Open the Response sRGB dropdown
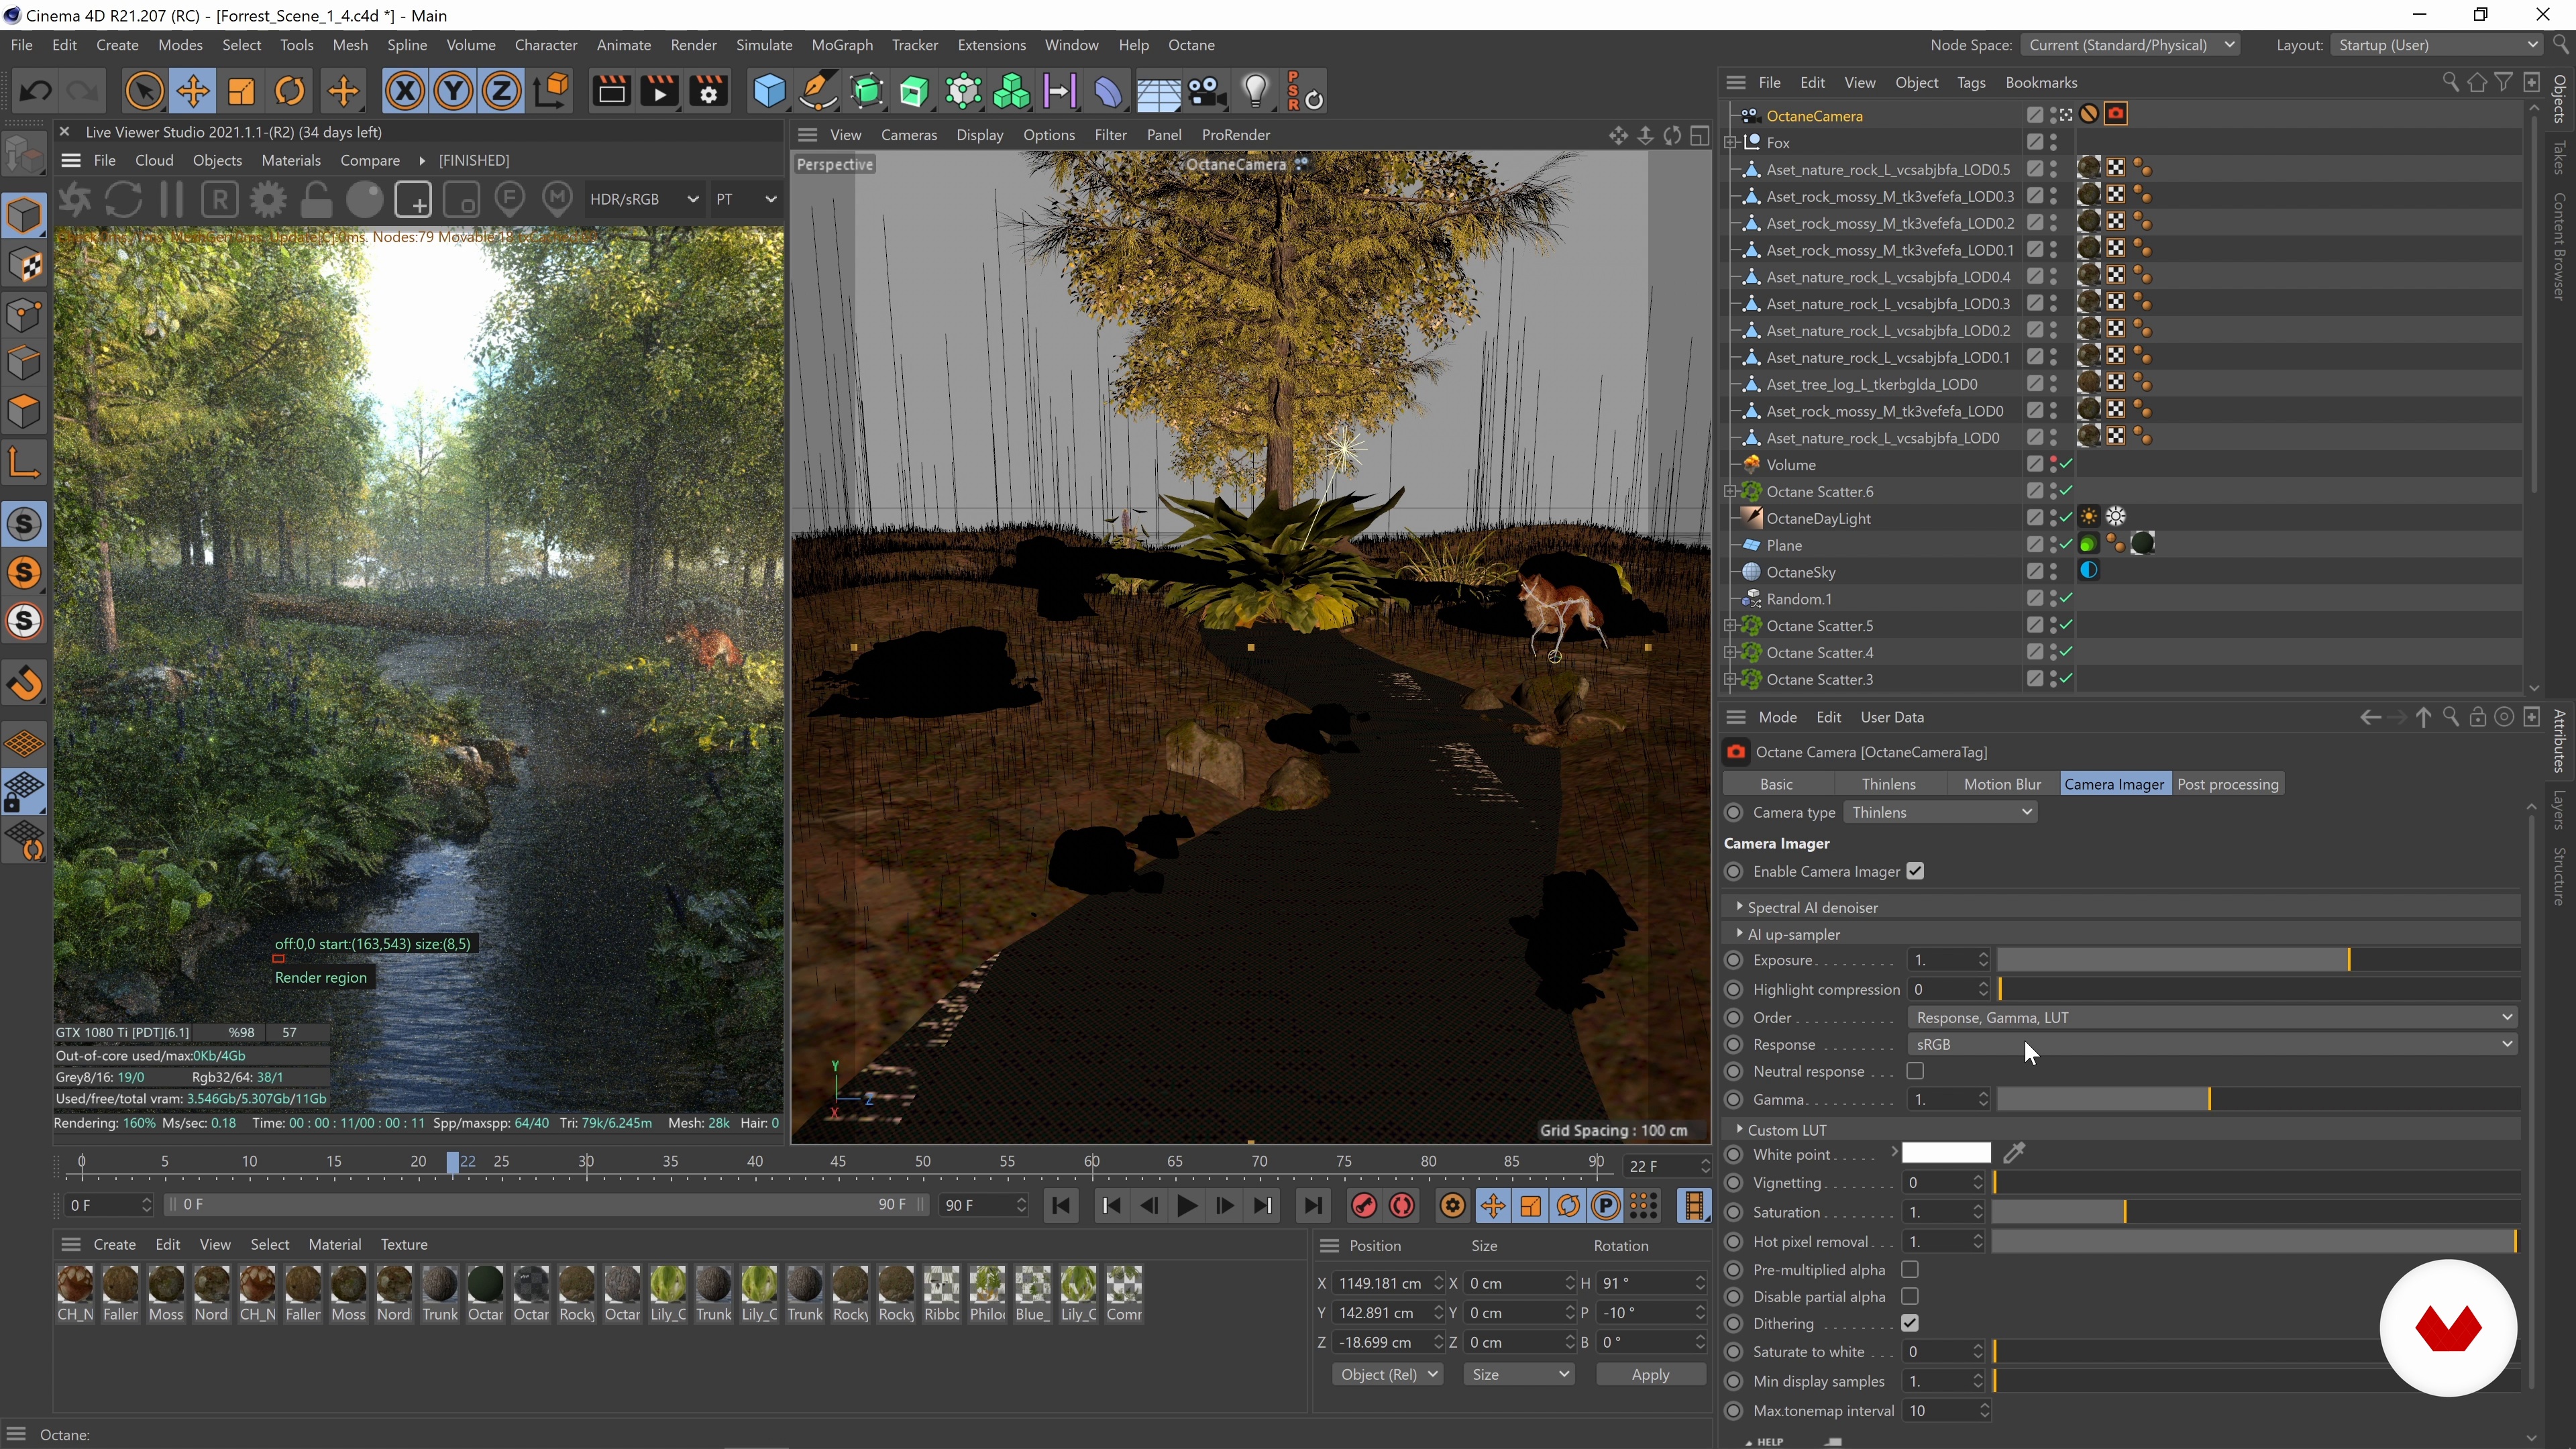Image resolution: width=2576 pixels, height=1449 pixels. [2212, 1044]
